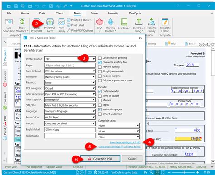215x175 pixels.
Task: Open the DoxCycle ribbon tab
Action: (135, 13)
